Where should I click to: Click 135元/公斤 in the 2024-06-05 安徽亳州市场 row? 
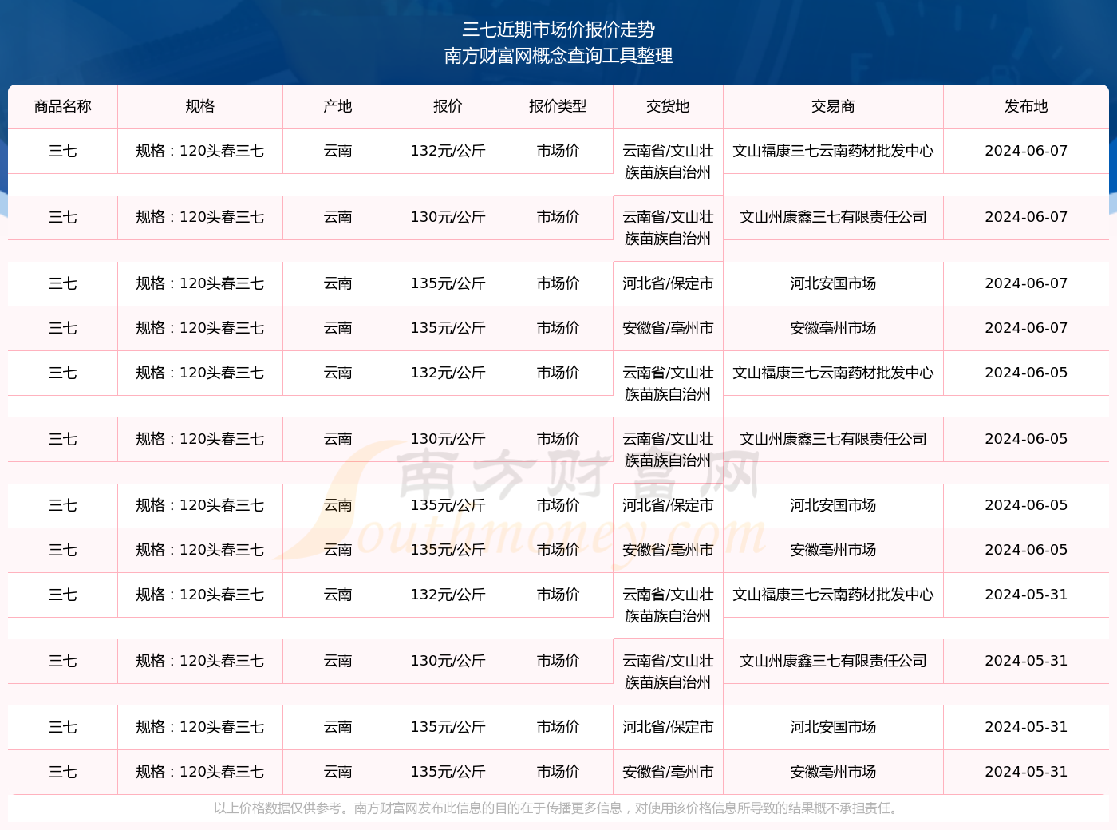(x=448, y=550)
